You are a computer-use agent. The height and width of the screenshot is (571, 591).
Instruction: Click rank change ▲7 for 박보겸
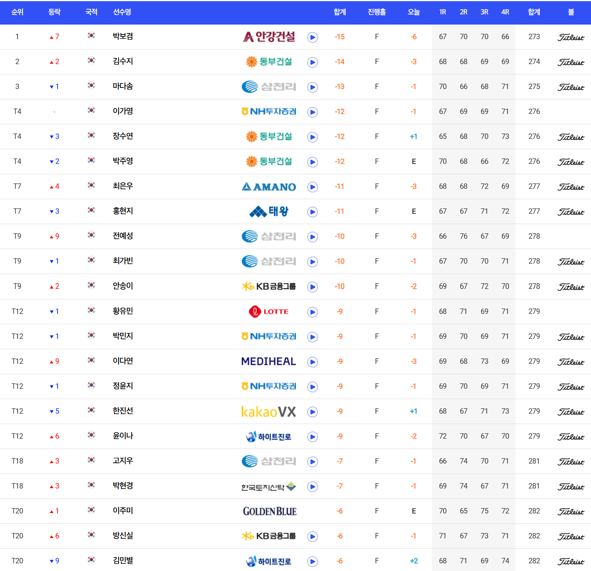click(x=54, y=37)
